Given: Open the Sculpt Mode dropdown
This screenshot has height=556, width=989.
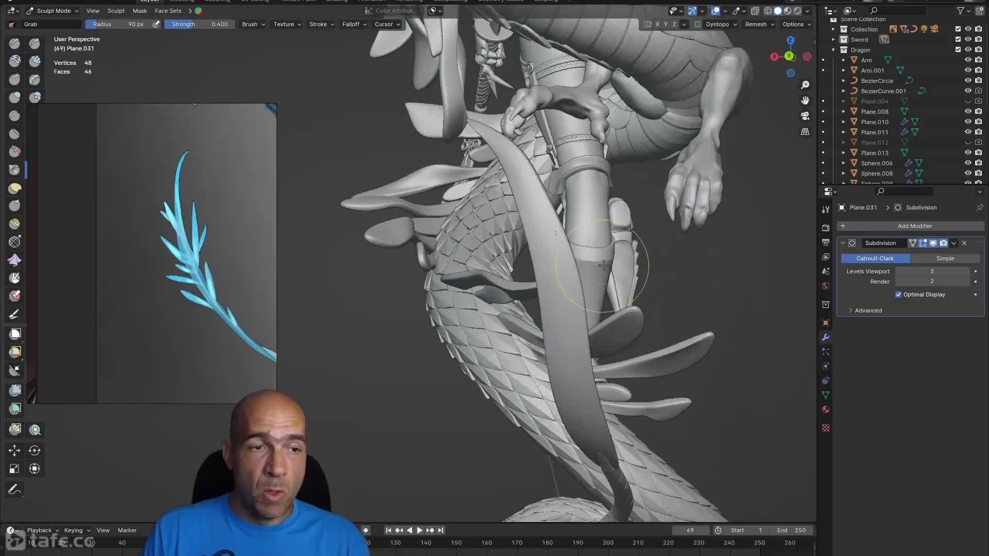Looking at the screenshot, I should [x=53, y=11].
